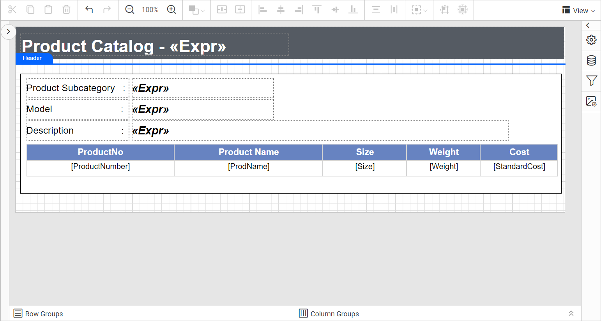This screenshot has width=601, height=321.
Task: Select the [Size] data cell
Action: [x=364, y=168]
